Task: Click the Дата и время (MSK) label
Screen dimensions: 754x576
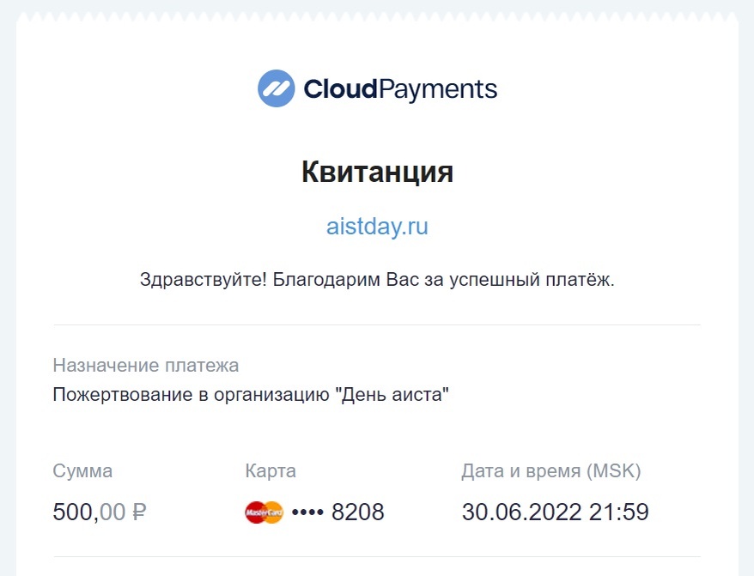Action: pyautogui.click(x=551, y=471)
